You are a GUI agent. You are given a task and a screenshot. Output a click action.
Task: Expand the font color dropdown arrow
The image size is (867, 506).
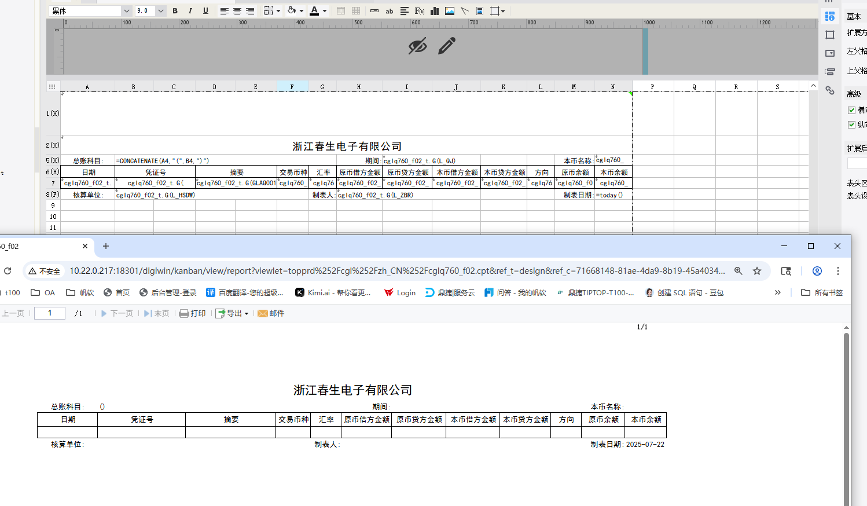(325, 11)
